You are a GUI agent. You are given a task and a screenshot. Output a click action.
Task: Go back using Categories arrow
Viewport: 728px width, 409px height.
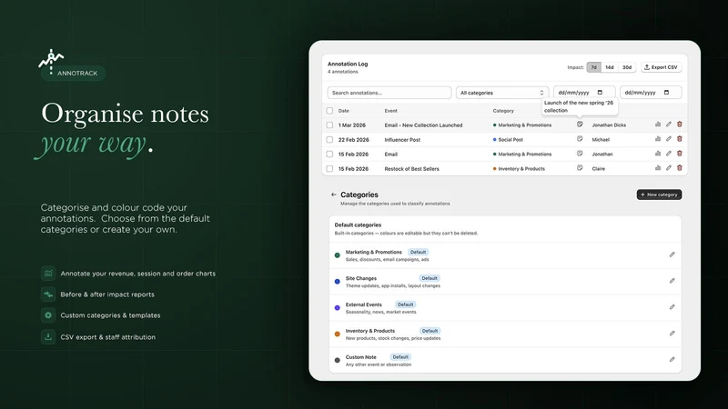pos(333,195)
